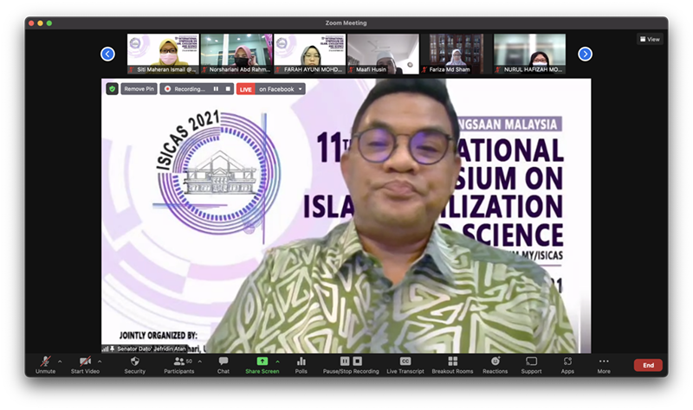Open the Chat panel
Viewport: 693px width, 410px height.
(x=223, y=362)
